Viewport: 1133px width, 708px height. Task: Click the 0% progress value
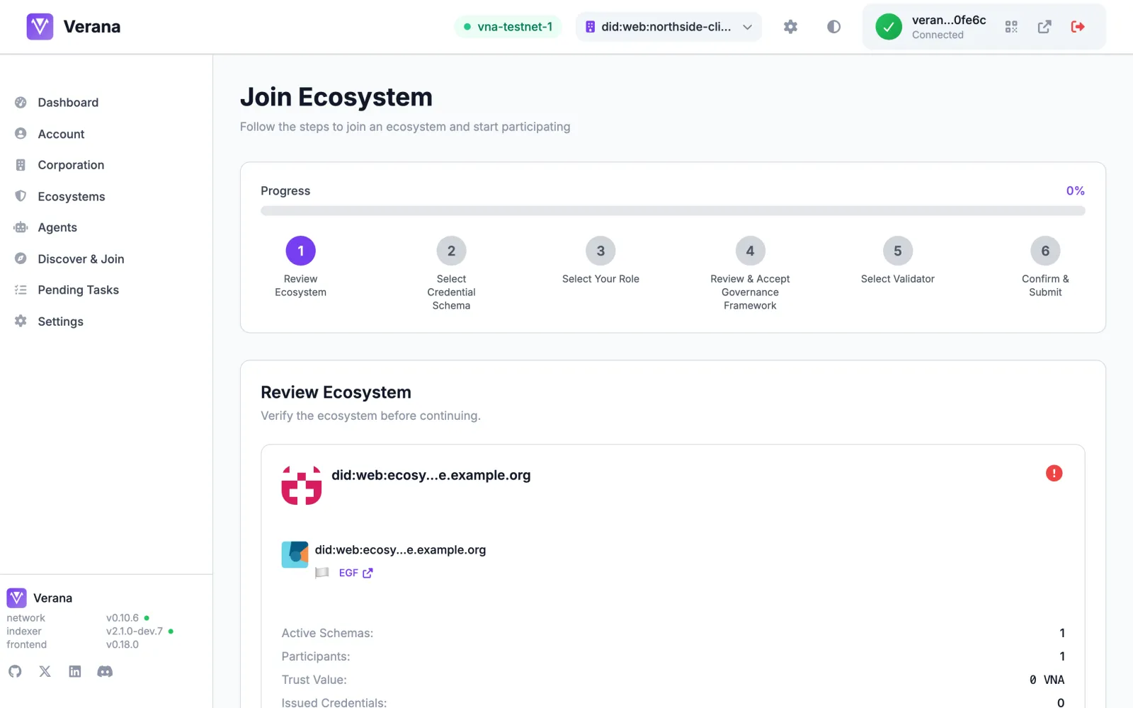(x=1075, y=190)
